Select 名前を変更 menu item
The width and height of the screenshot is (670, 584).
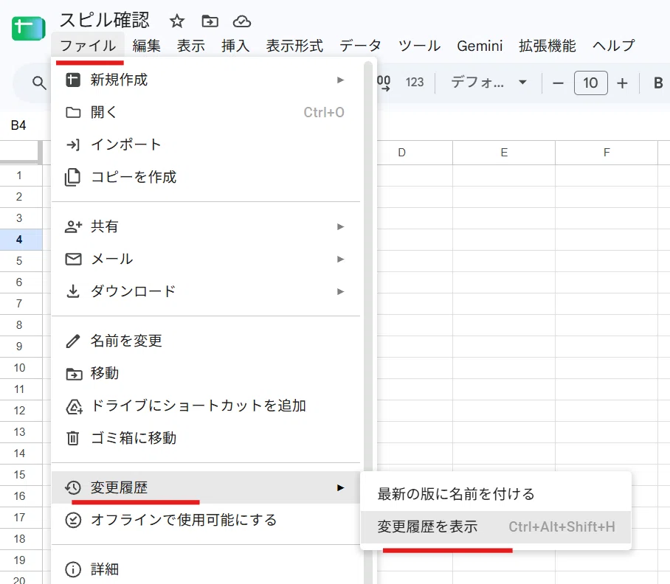tap(206, 341)
